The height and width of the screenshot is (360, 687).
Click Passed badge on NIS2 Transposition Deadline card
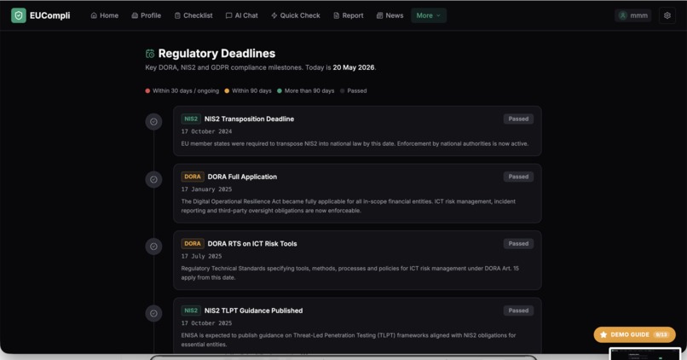[x=518, y=119]
